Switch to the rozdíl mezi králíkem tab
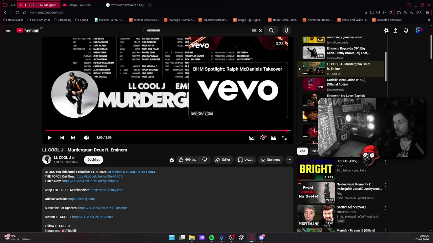Image resolution: width=433 pixels, height=243 pixels. 125,5
